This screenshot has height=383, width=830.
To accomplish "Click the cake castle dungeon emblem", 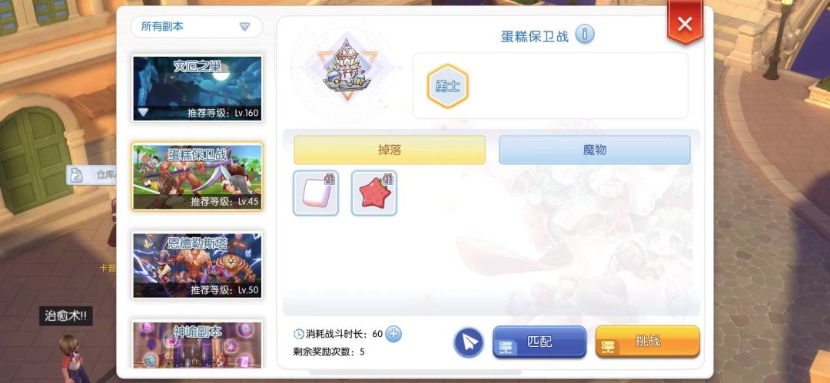I will [347, 68].
